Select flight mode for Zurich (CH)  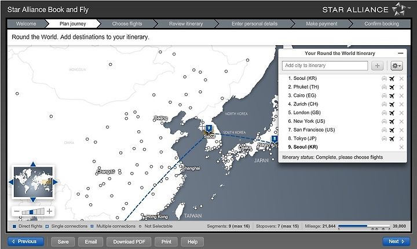[x=392, y=104]
